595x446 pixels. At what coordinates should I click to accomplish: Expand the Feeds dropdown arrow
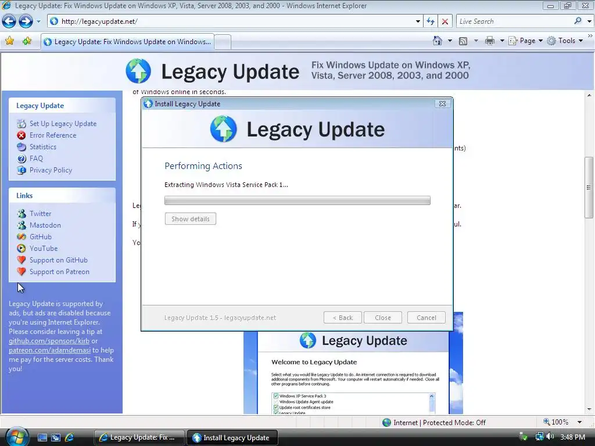point(476,41)
